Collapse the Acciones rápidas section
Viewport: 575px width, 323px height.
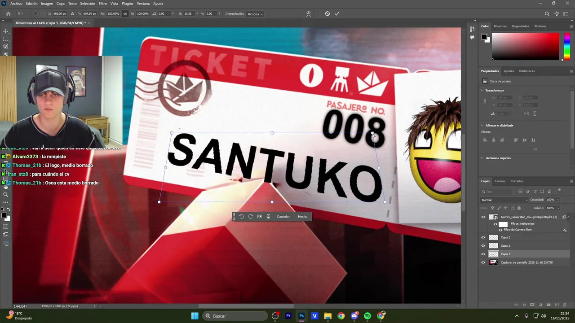point(482,158)
